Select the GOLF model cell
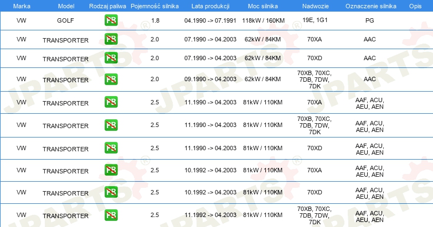Viewport: 433px width, 227px height. pyautogui.click(x=65, y=20)
